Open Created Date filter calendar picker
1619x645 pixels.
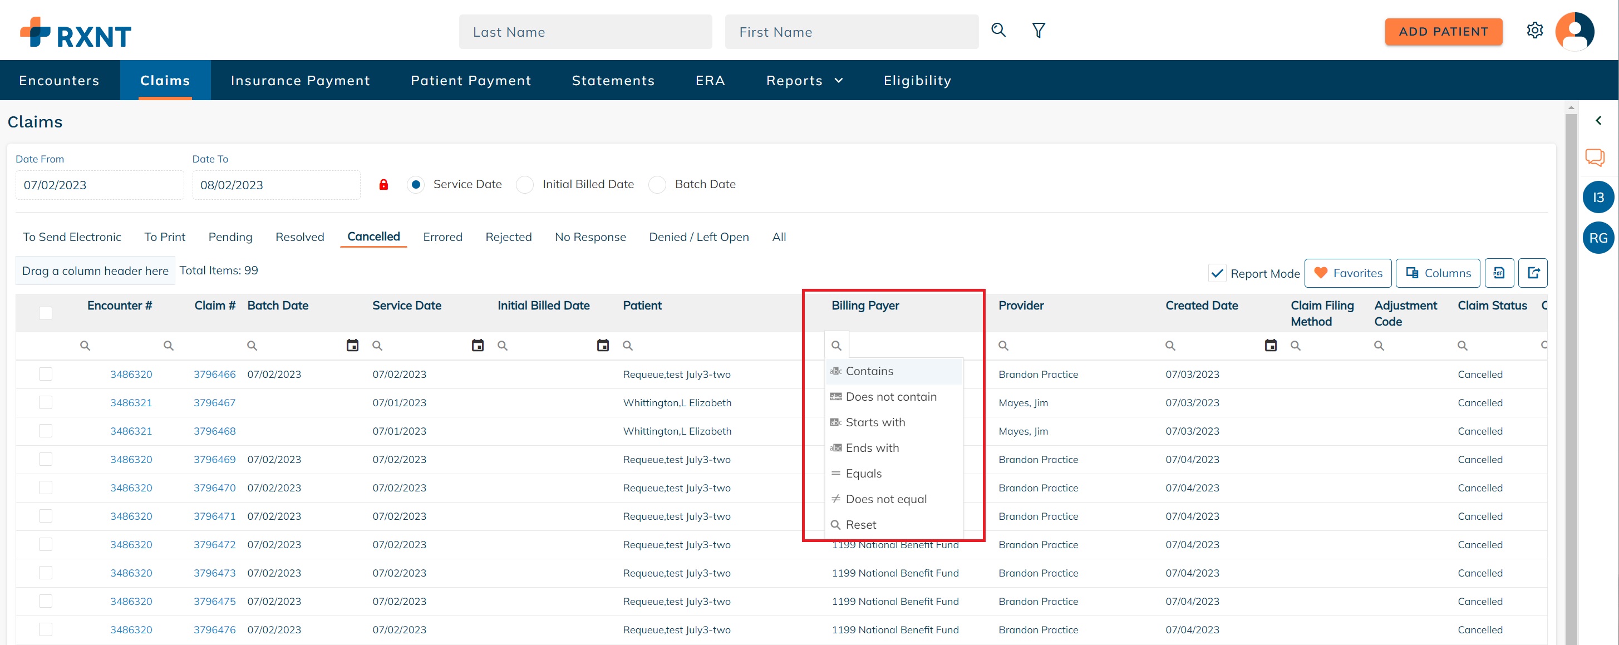[x=1270, y=345]
